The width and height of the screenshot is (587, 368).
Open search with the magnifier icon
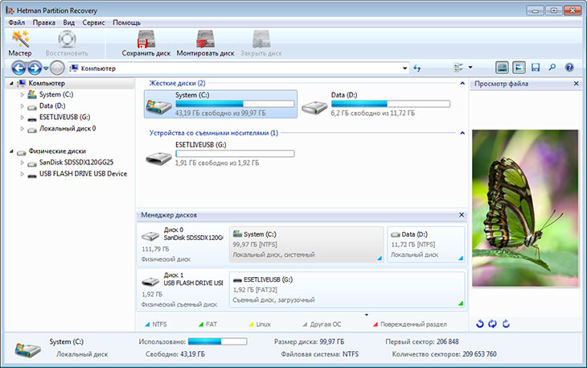tap(552, 68)
